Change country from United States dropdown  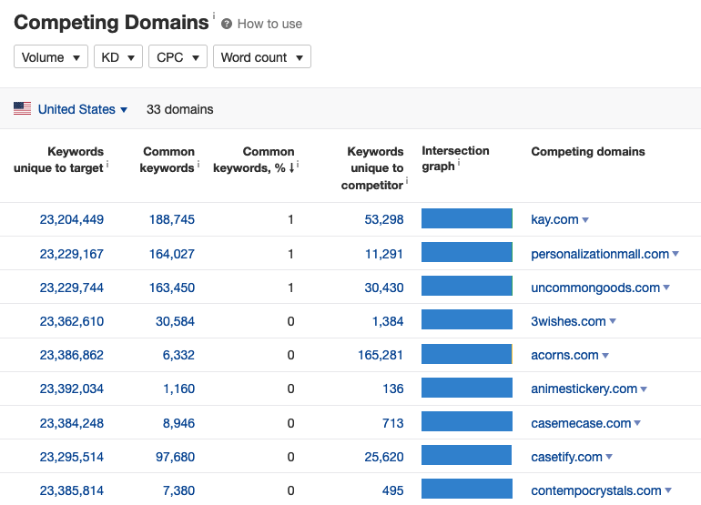[x=83, y=109]
